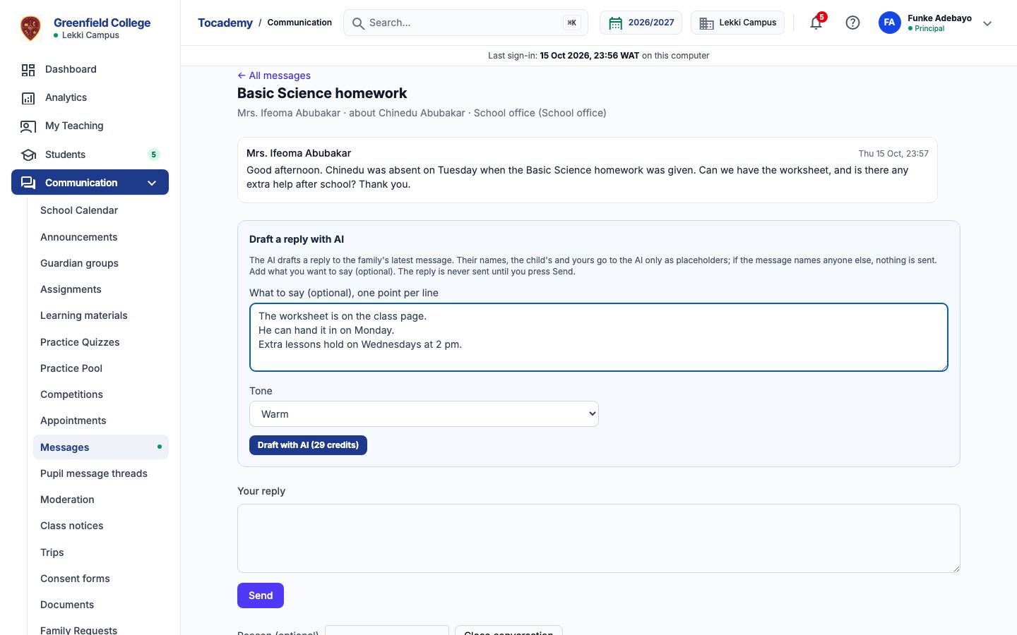This screenshot has width=1017, height=635.
Task: Open the 2026/2027 academic year selector
Action: click(x=641, y=23)
